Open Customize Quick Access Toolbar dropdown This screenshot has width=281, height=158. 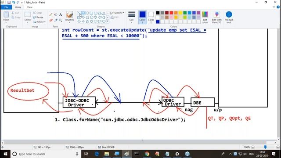(x=22, y=3)
